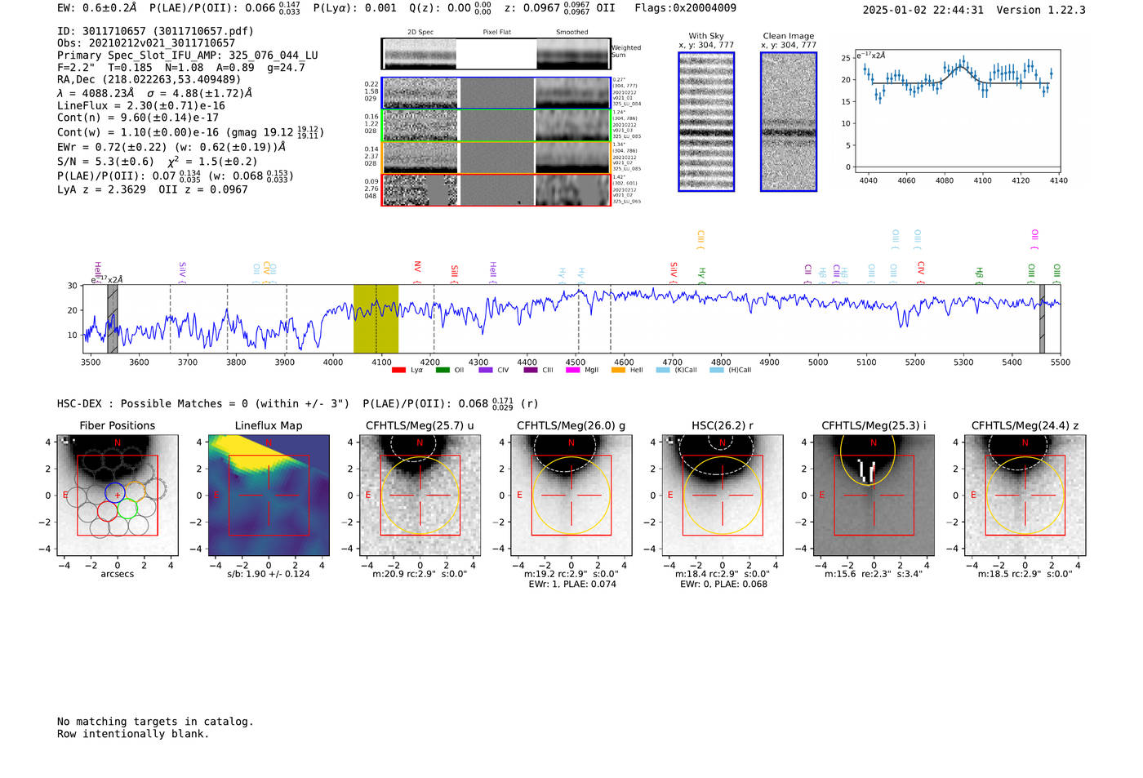Open the CFHTLS/Meg(25.7) u image
The height and width of the screenshot is (778, 1143).
coord(420,495)
